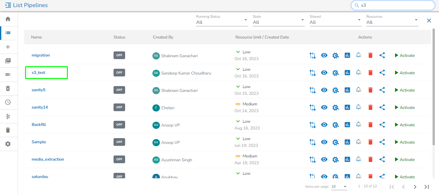439x195 pixels.
Task: Open the settings gear in the sidebar
Action: [x=8, y=144]
